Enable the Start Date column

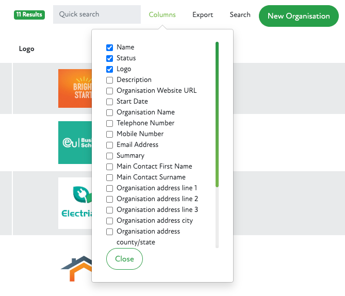click(x=110, y=102)
